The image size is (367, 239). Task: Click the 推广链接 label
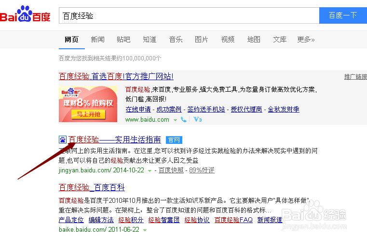(x=355, y=77)
